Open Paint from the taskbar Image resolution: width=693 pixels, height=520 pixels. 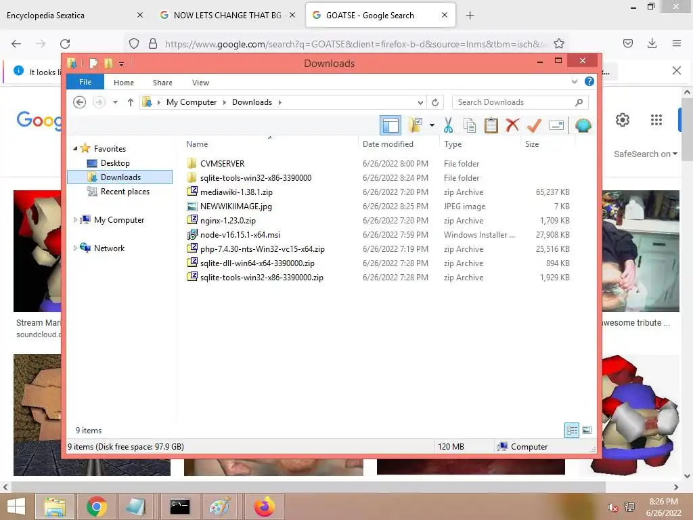pos(220,506)
